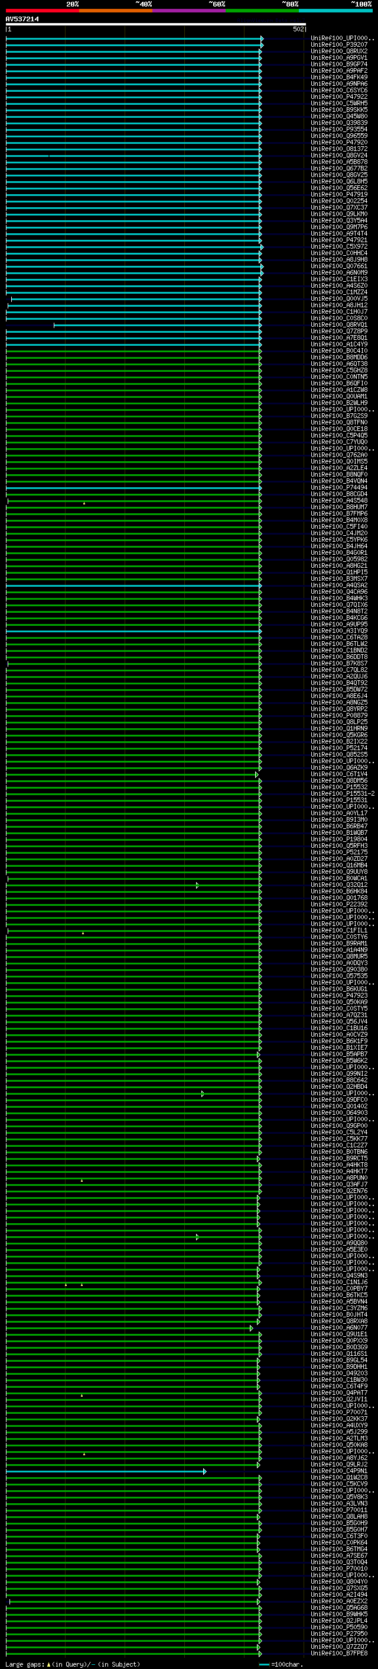Select the UniRef100_A6N0M9 label
The width and height of the screenshot is (378, 1669).
(x=339, y=273)
